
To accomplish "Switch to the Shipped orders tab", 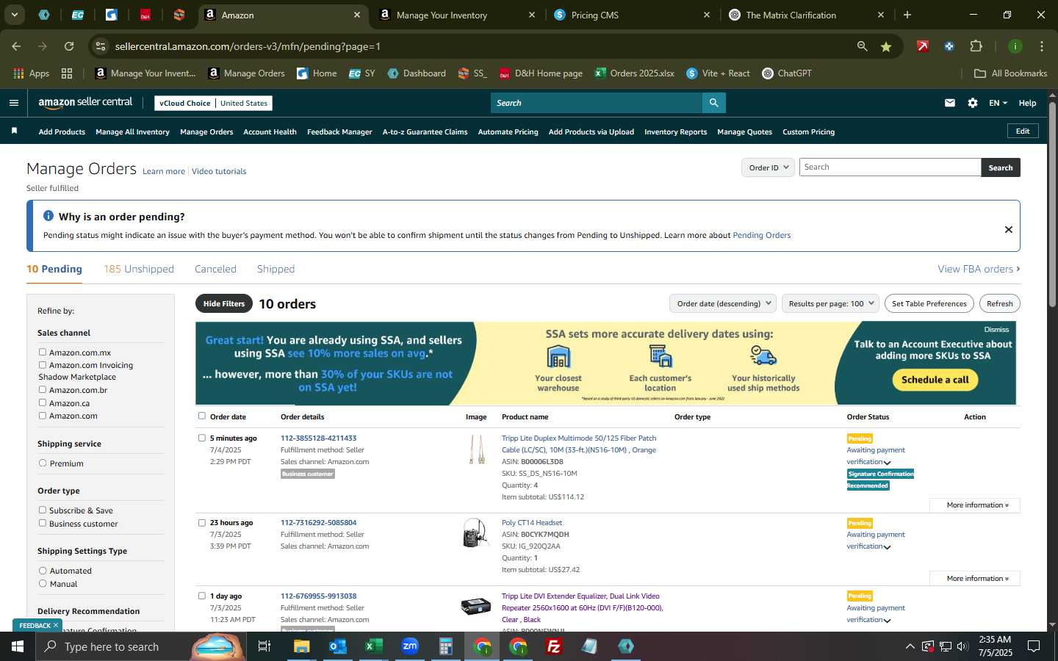I will pos(276,269).
